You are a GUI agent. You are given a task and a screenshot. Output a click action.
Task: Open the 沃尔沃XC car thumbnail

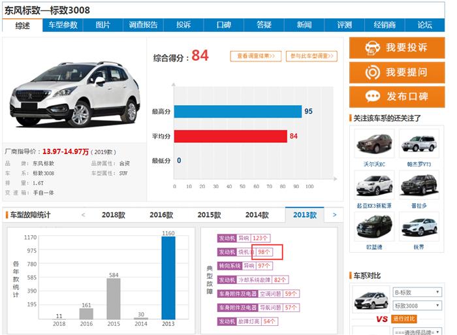[x=374, y=144]
